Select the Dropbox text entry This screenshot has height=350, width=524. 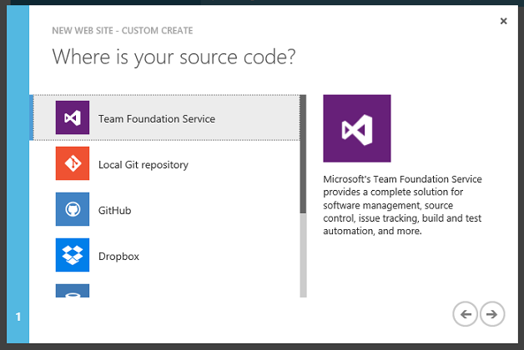118,256
